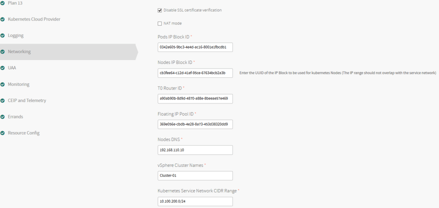This screenshot has height=208, width=439.
Task: Click the green checkmark icon beside Plan 13
Action: click(x=3, y=3)
